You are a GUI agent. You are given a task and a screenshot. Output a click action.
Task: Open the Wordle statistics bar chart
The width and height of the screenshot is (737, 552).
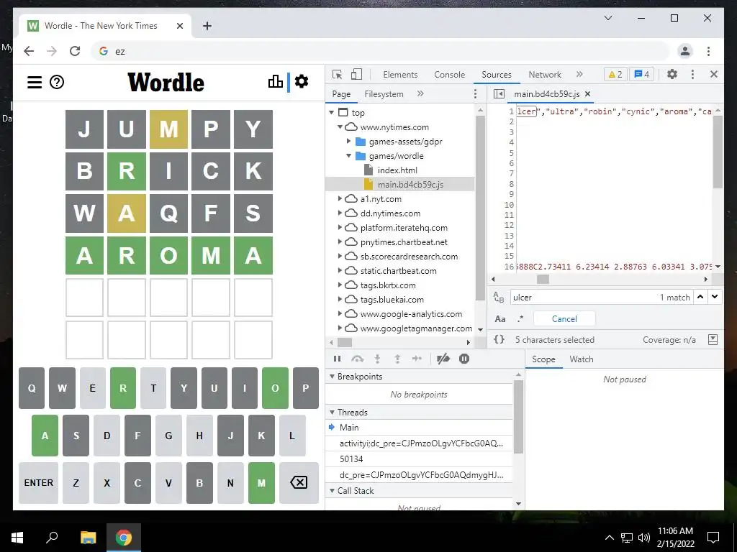(276, 82)
